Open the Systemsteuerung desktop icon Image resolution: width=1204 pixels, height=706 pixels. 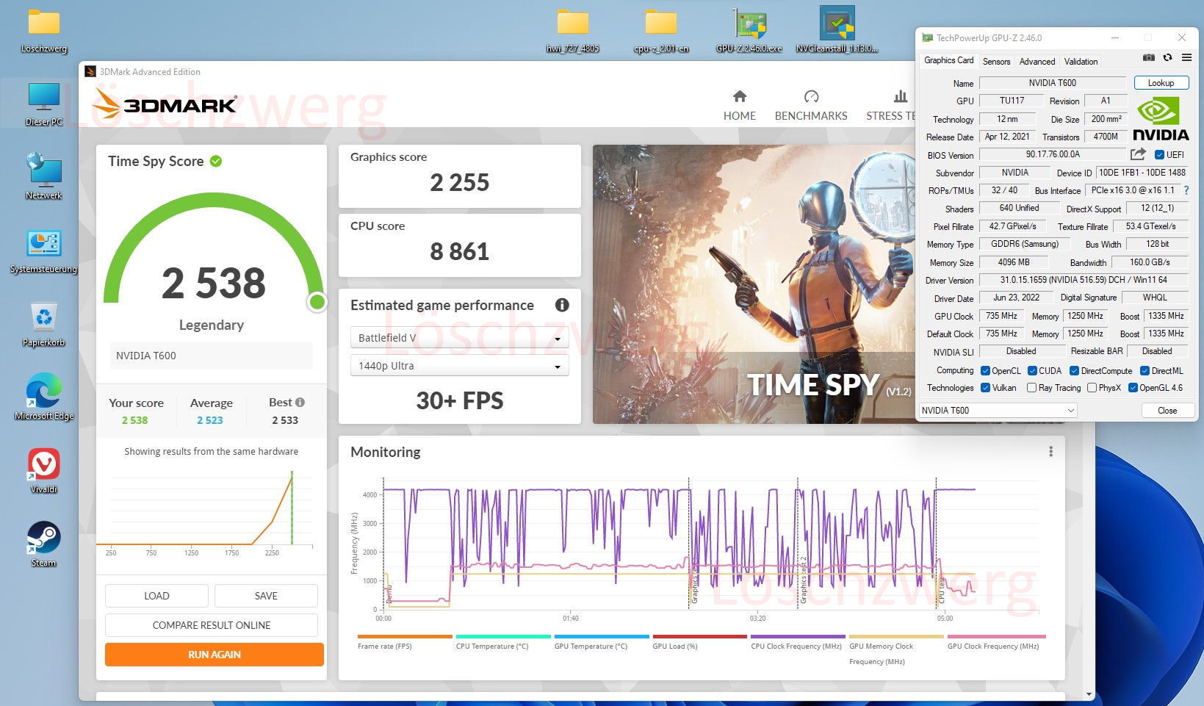44,251
